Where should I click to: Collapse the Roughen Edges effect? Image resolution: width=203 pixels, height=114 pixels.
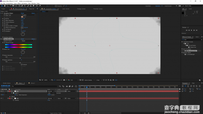pos(1,13)
